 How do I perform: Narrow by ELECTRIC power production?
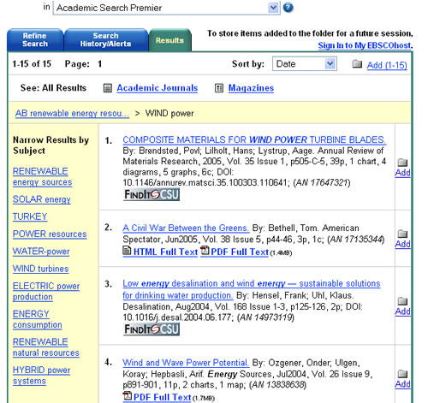click(46, 291)
